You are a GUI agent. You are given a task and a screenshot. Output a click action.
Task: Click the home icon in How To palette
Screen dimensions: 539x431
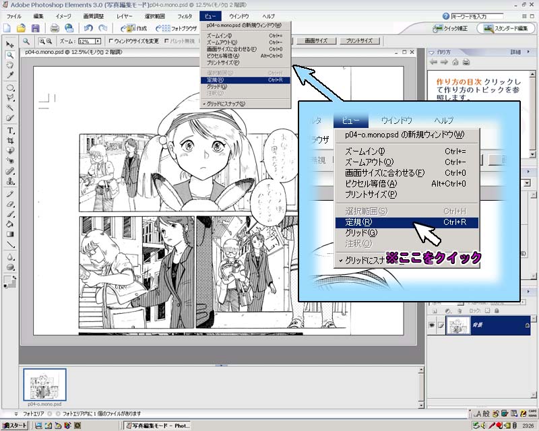point(455,62)
